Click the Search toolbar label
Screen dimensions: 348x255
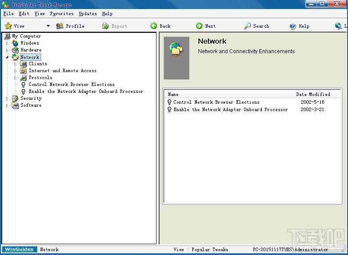(x=261, y=26)
